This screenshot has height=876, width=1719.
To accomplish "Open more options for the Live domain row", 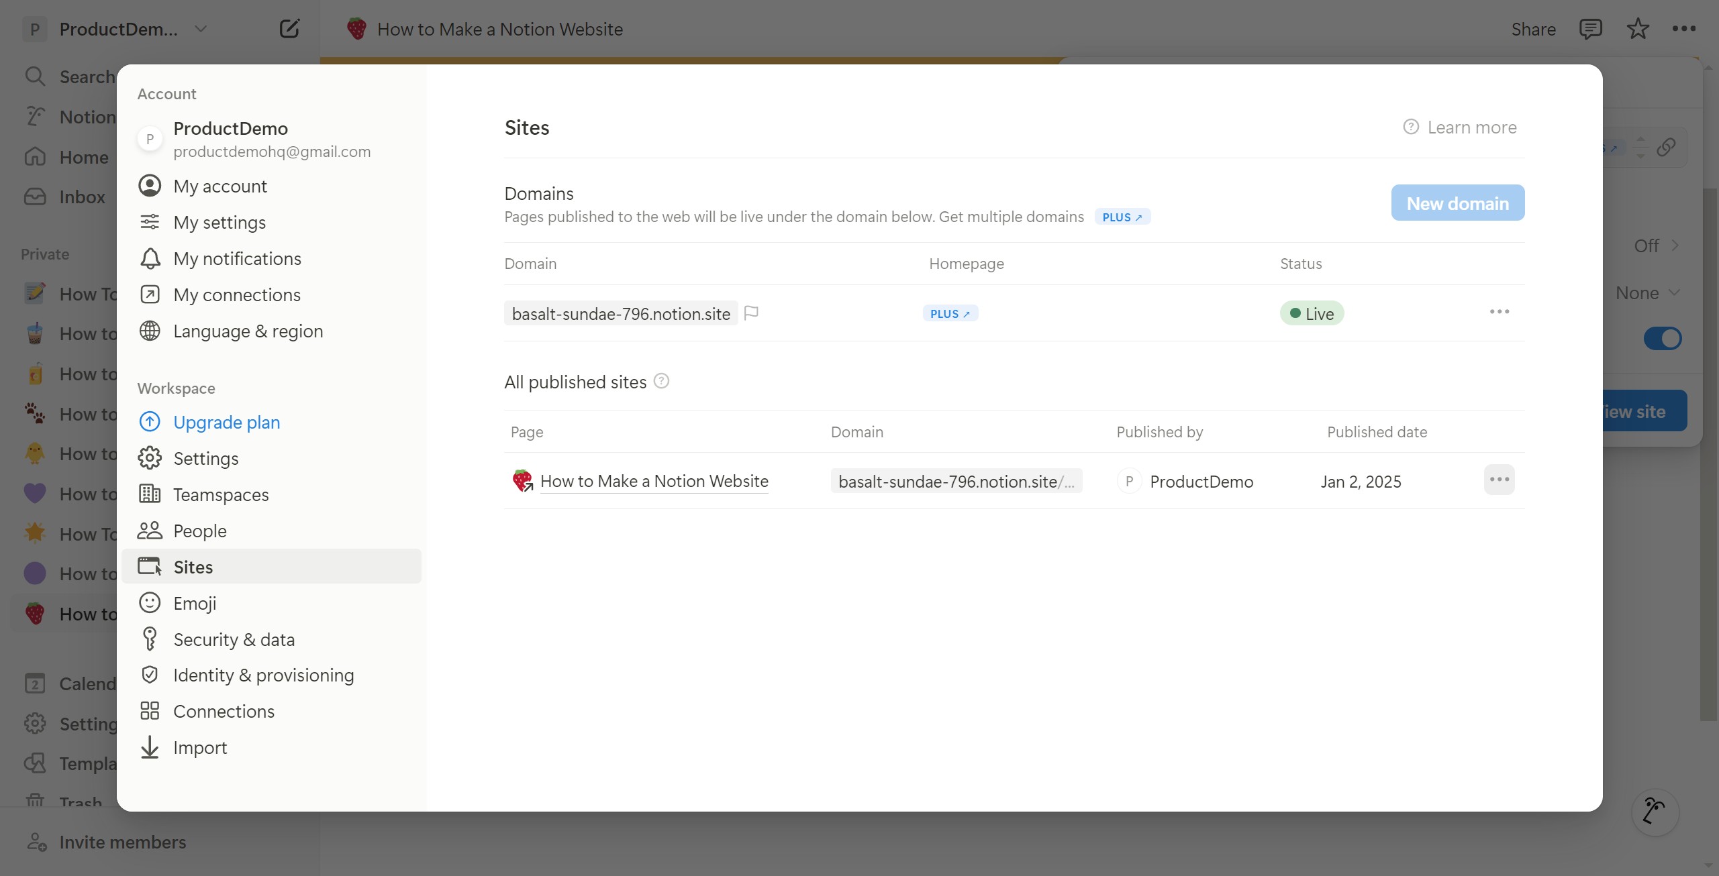I will point(1499,312).
